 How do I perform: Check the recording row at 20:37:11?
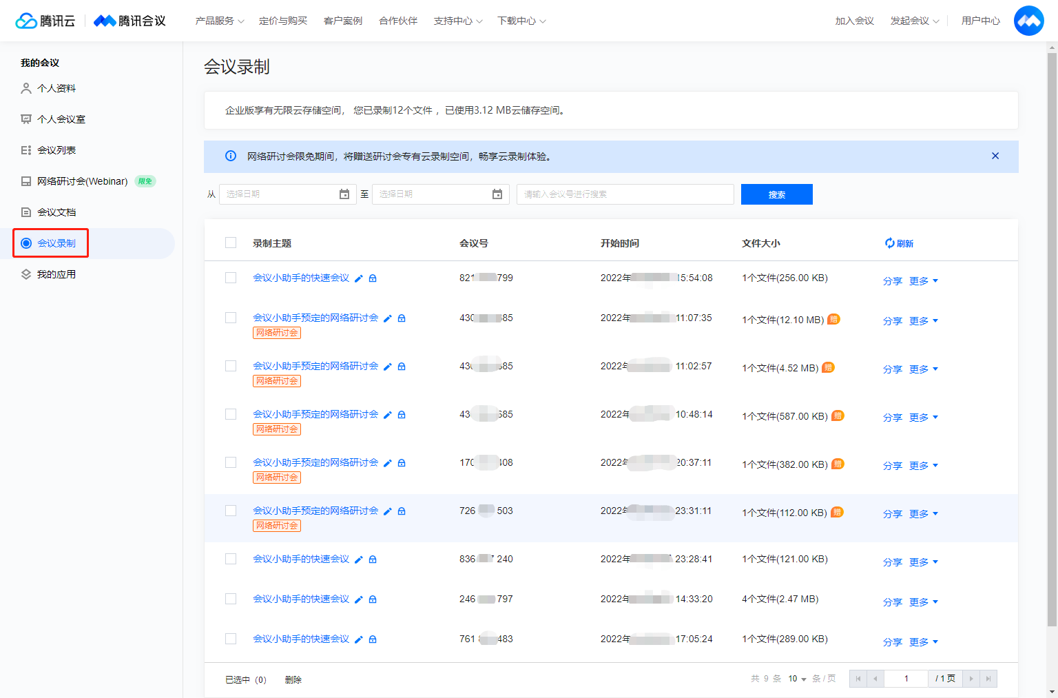pos(231,462)
